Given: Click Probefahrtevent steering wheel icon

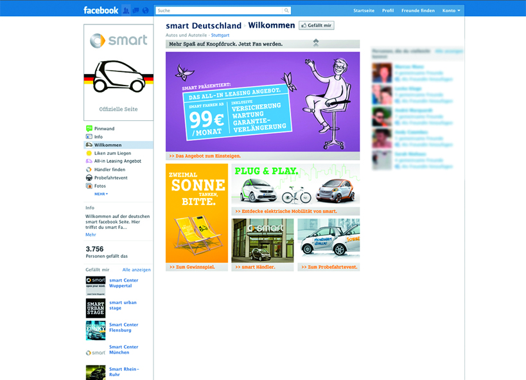Looking at the screenshot, I should [89, 177].
